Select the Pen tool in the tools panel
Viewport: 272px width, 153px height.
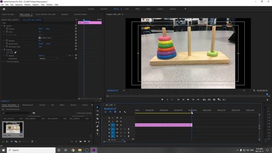pos(97,126)
